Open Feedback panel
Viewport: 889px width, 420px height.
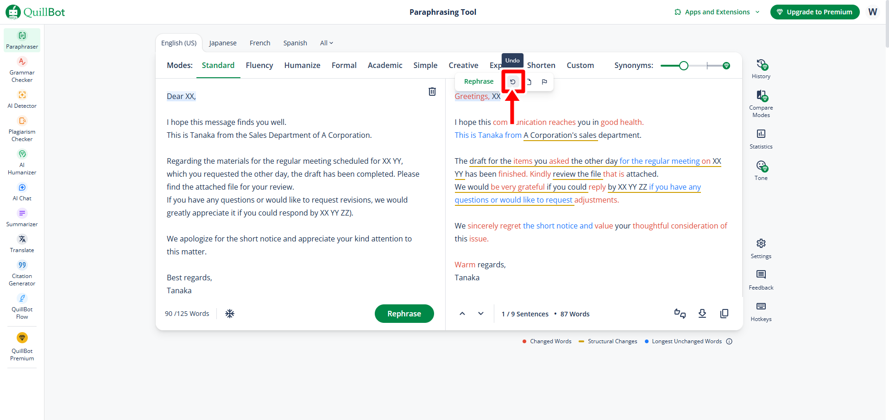pos(761,280)
